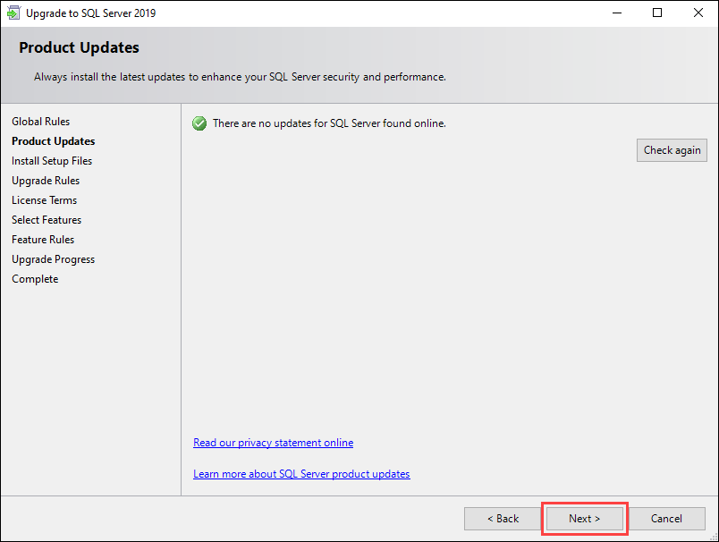
Task: Open Select Features step
Action: tap(47, 220)
